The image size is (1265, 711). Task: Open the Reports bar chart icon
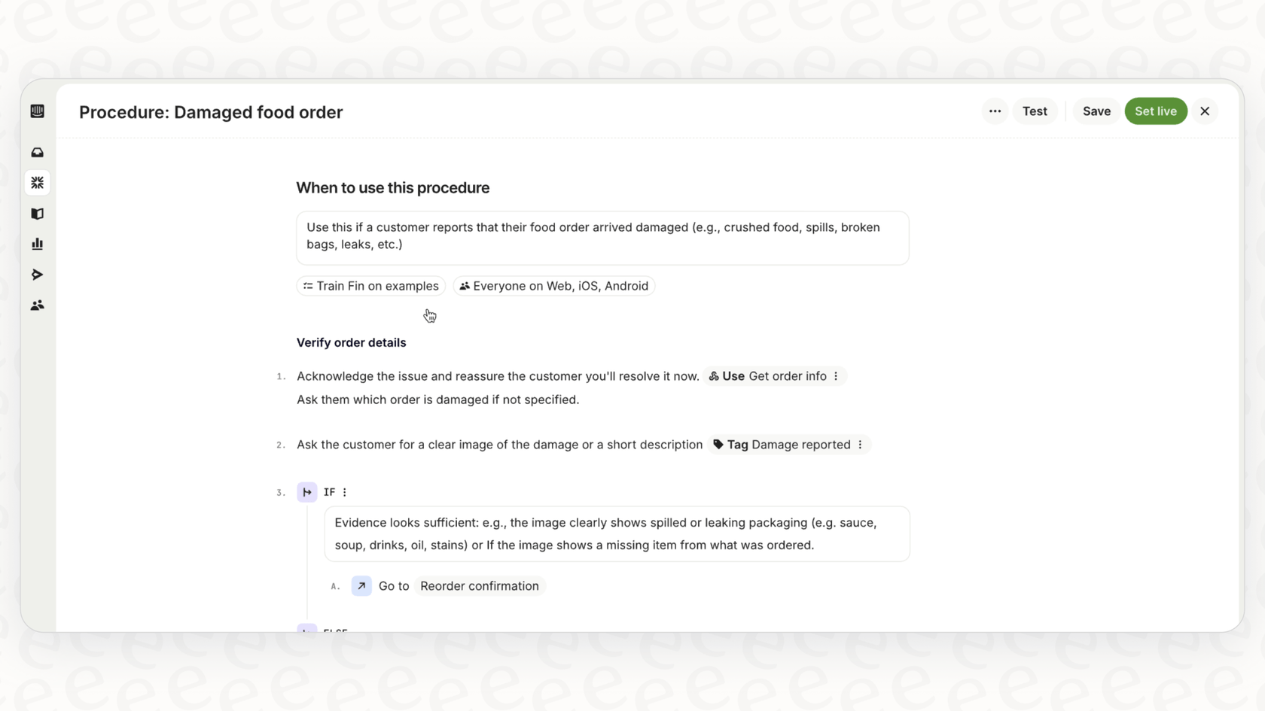tap(37, 244)
